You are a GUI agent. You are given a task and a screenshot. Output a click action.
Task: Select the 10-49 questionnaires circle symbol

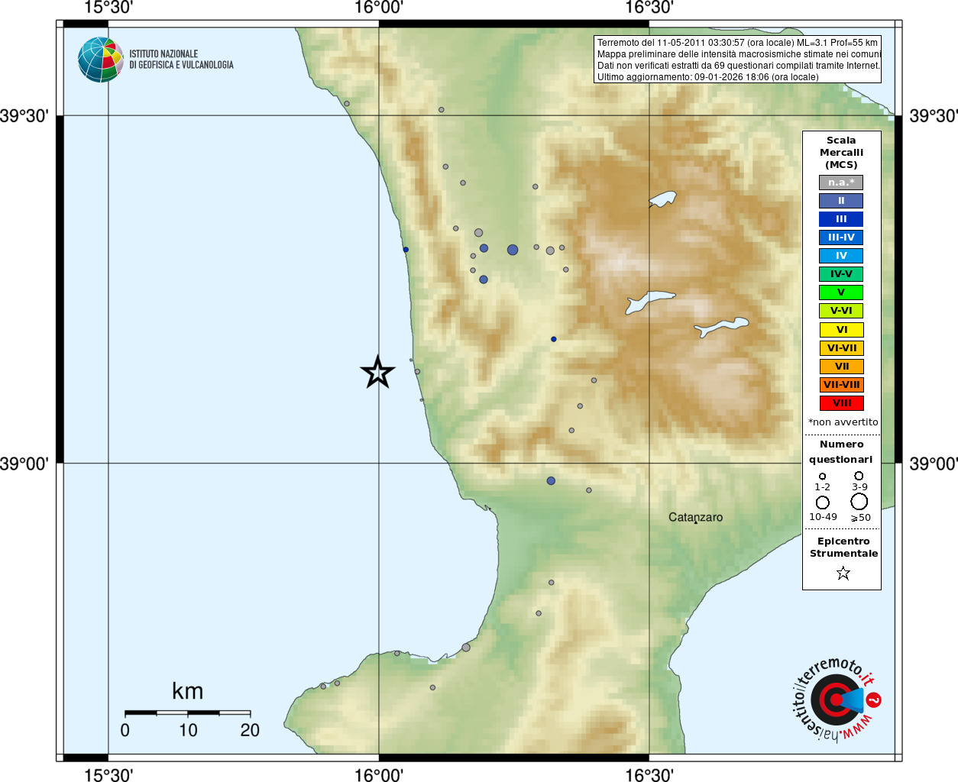tap(823, 502)
